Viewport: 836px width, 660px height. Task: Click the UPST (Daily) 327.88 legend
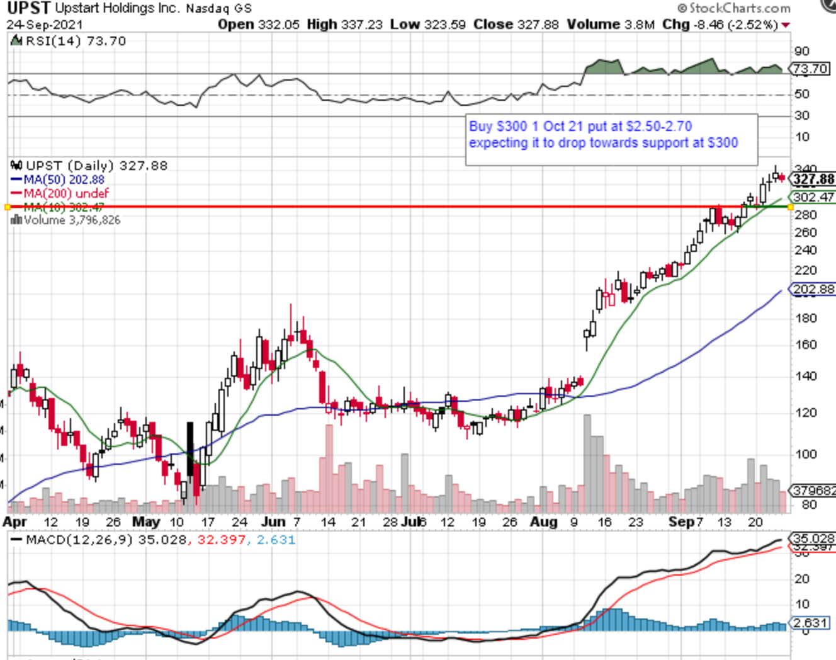click(96, 166)
